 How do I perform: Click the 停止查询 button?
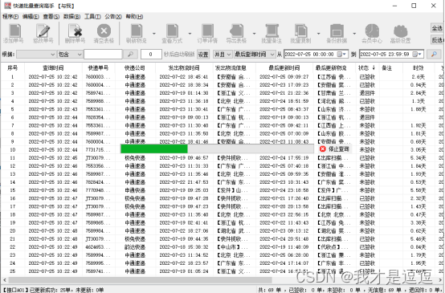334,149
